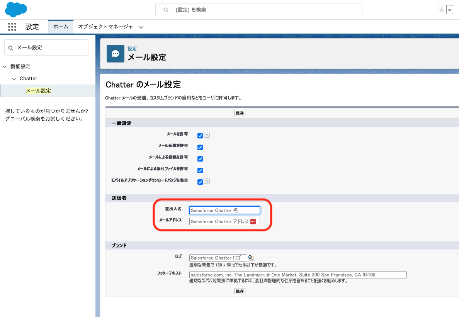459x317 pixels.
Task: Click the top 保存 button
Action: tap(240, 113)
